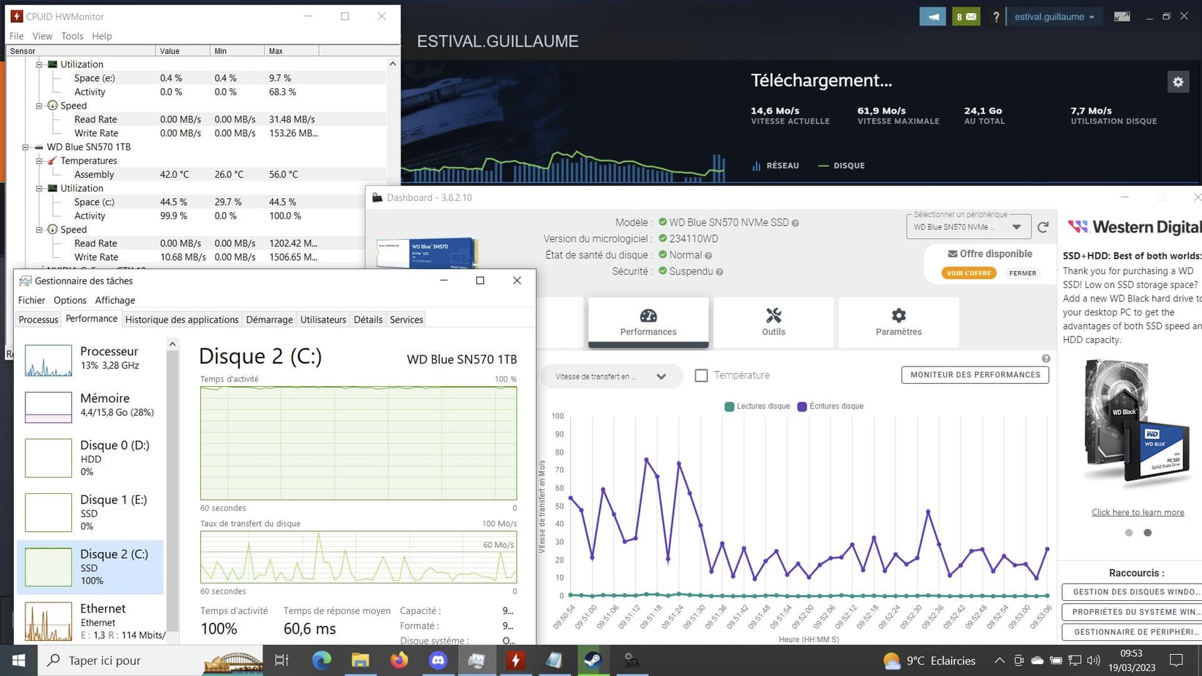The width and height of the screenshot is (1202, 676).
Task: Open the Démarrage tab
Action: tap(269, 320)
